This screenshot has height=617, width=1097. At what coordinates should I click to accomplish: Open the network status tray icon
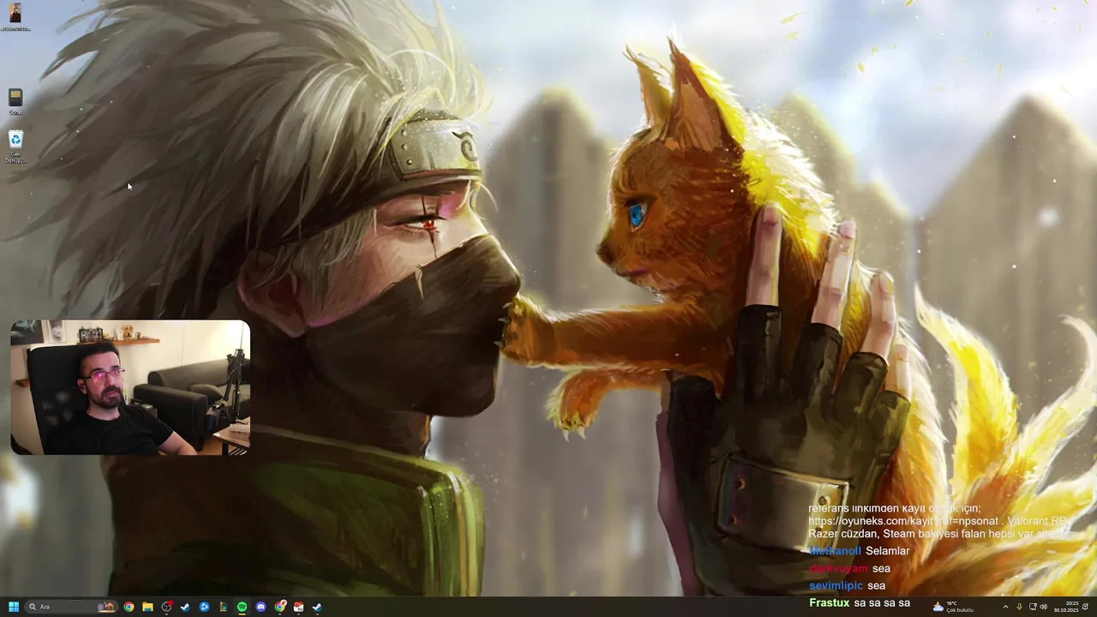(1033, 607)
